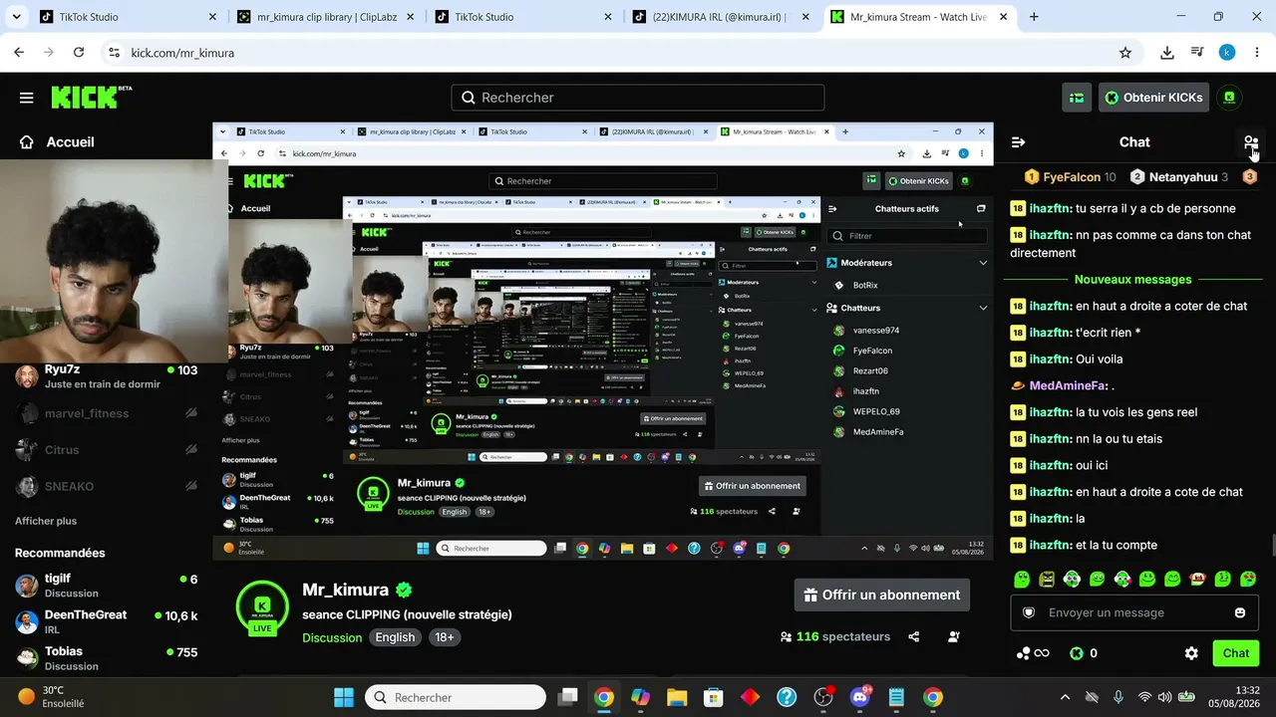
Task: Click the kick.com/mr_kimura address bar
Action: [618, 53]
